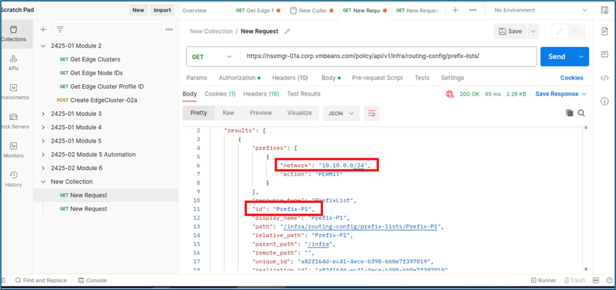This screenshot has width=616, height=290.
Task: Expand the No Environment selector
Action: 542,10
